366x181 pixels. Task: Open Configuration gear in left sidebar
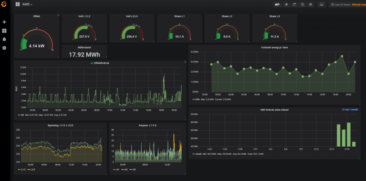(x=4, y=48)
